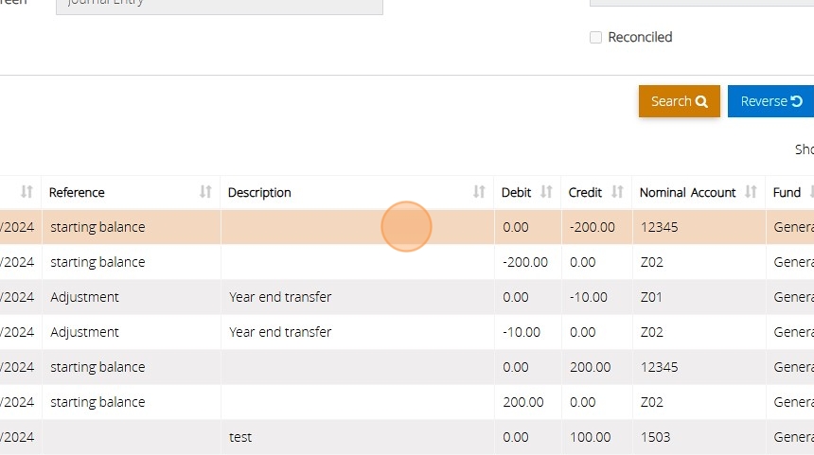Sort by Credit column sort icon
Screen dimensions: 814x455
[617, 192]
